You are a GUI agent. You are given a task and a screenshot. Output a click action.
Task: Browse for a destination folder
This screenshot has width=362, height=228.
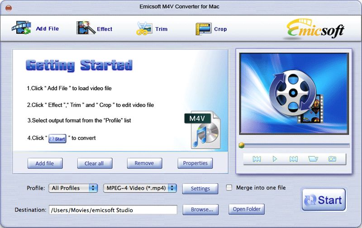tap(200, 209)
